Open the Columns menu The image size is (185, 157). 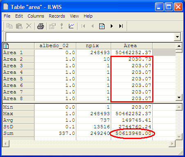coord(36,16)
